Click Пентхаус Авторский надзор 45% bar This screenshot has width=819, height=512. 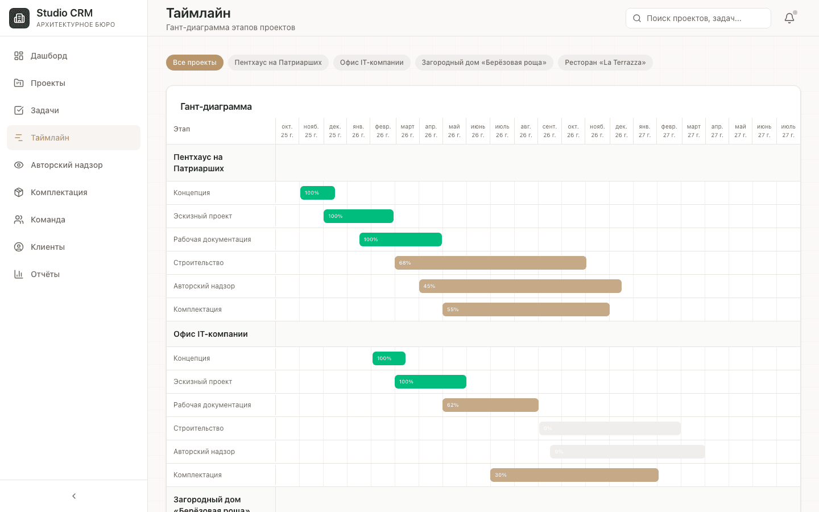(x=520, y=286)
